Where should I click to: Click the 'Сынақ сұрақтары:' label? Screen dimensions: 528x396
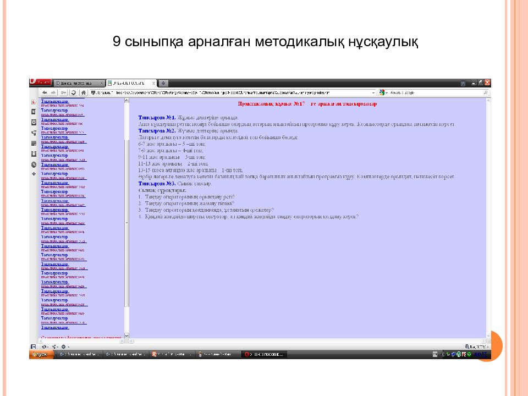162,190
